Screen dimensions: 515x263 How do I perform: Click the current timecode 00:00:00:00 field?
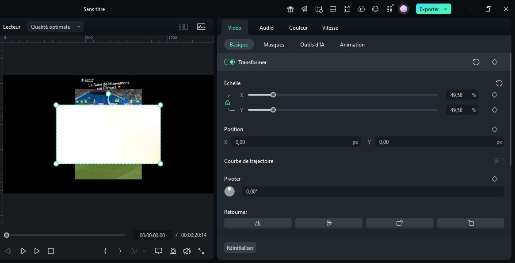tap(153, 235)
